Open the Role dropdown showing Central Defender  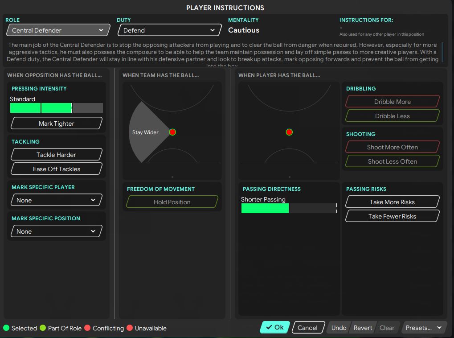tap(58, 30)
